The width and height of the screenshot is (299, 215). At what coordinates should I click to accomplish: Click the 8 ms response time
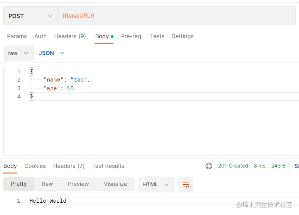point(259,166)
